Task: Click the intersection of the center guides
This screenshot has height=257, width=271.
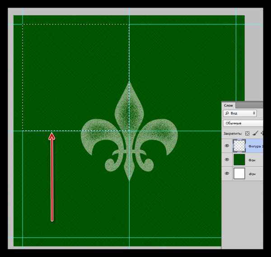Action: click(x=129, y=131)
